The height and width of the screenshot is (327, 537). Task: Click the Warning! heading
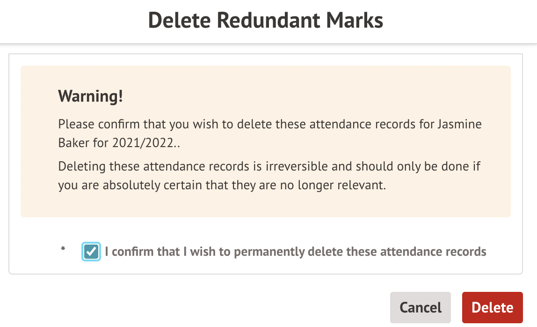pos(90,96)
